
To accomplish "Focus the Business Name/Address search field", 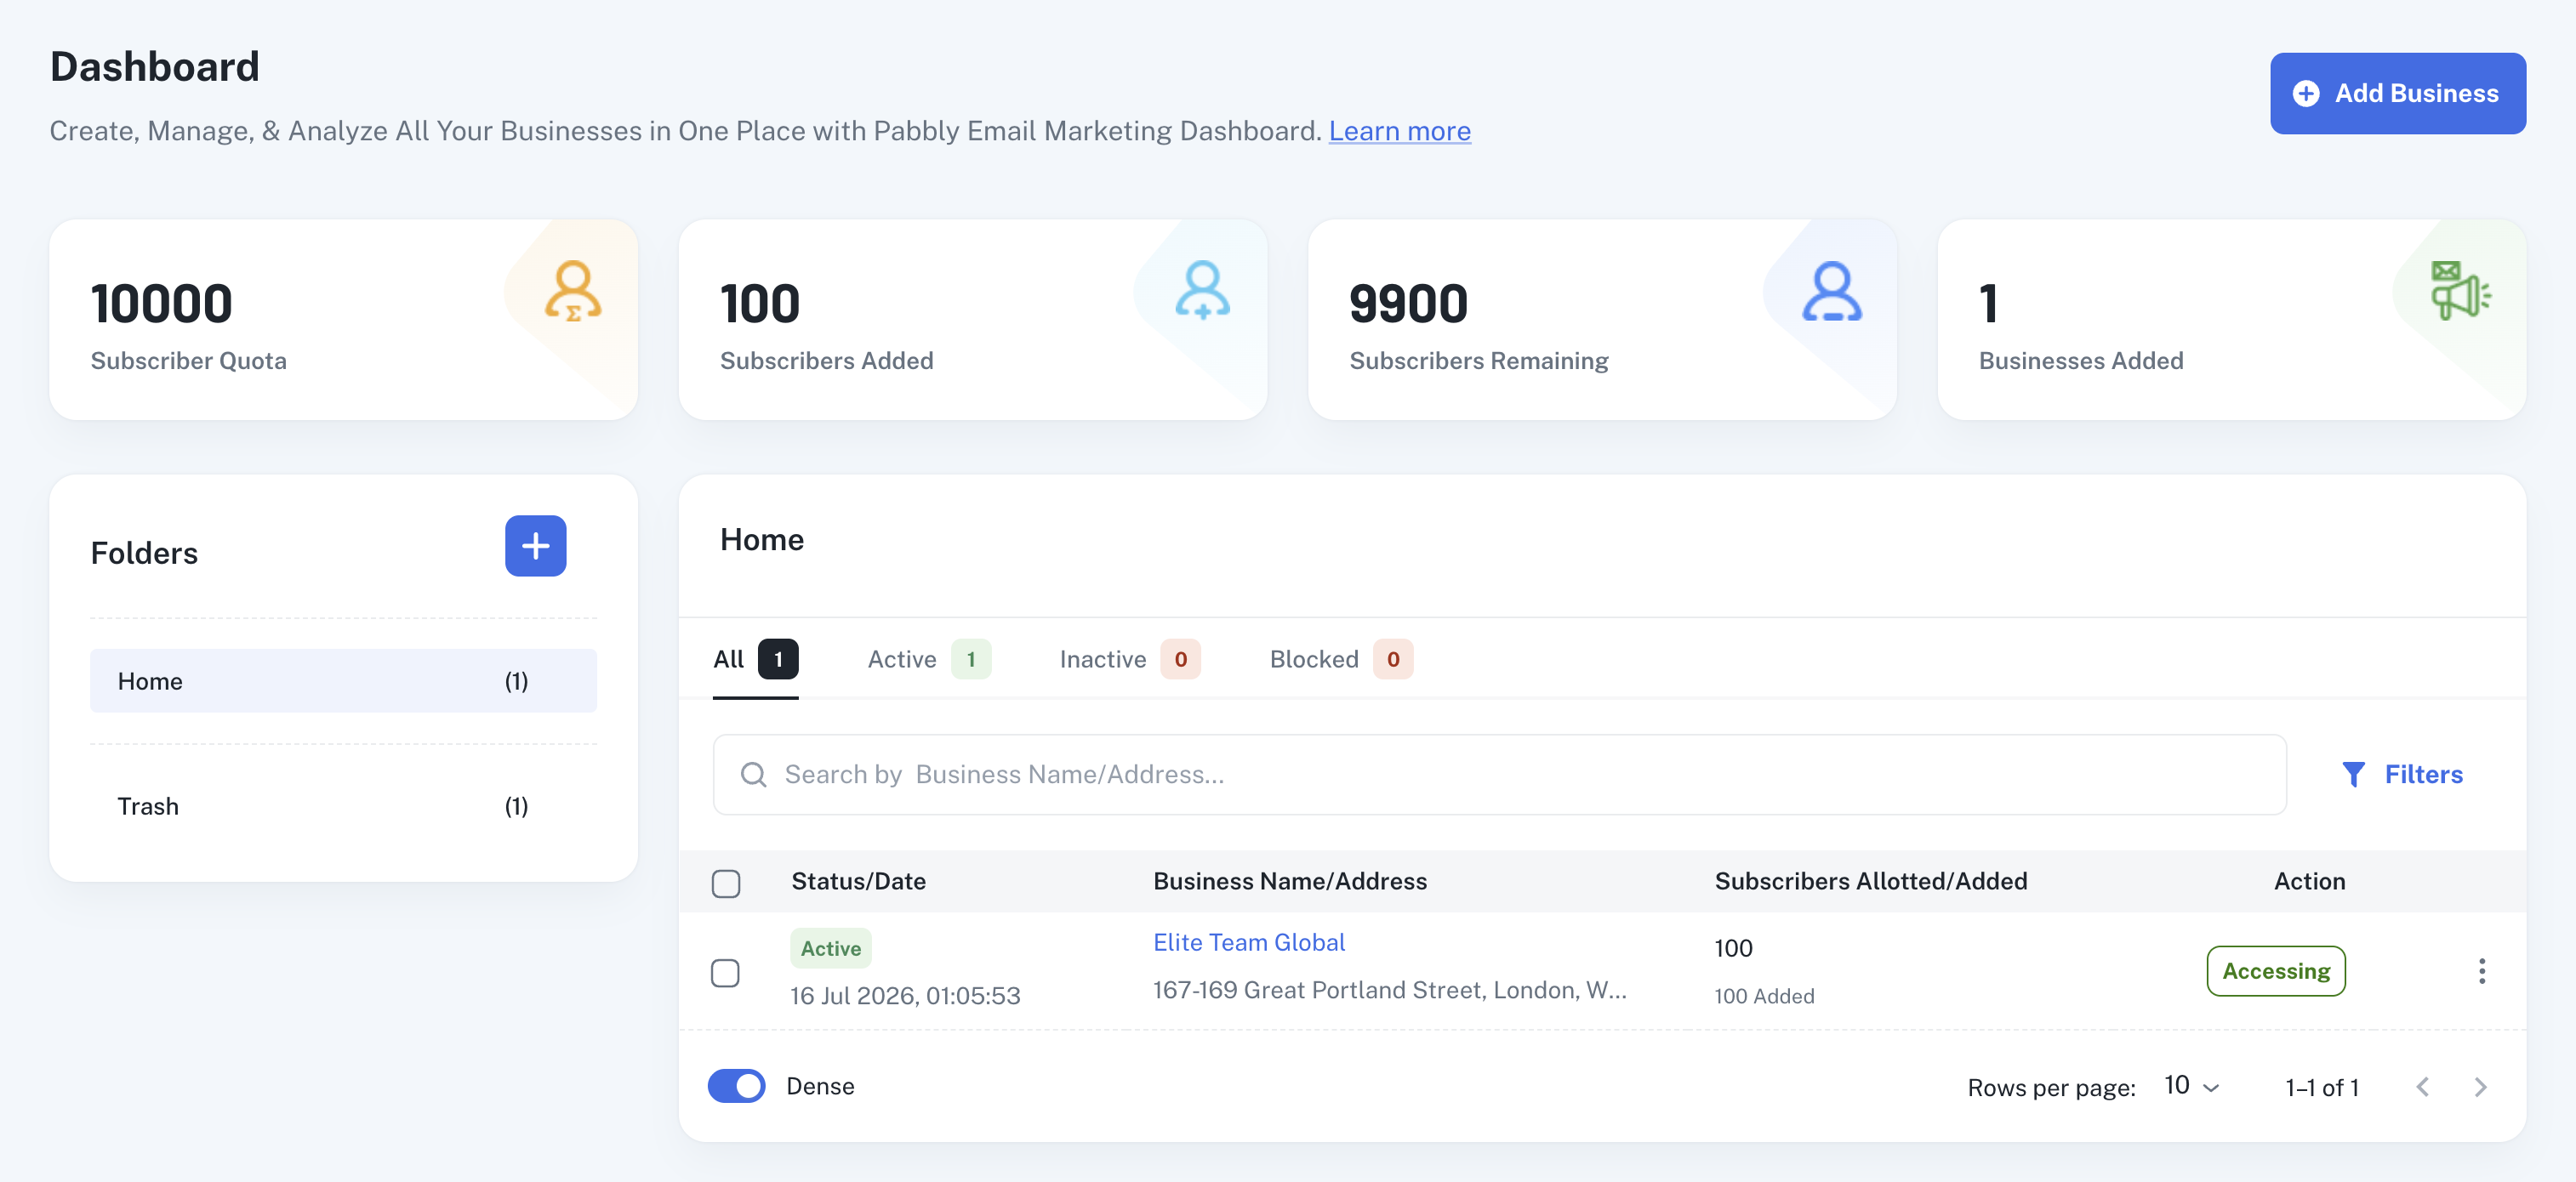I will [x=1499, y=775].
